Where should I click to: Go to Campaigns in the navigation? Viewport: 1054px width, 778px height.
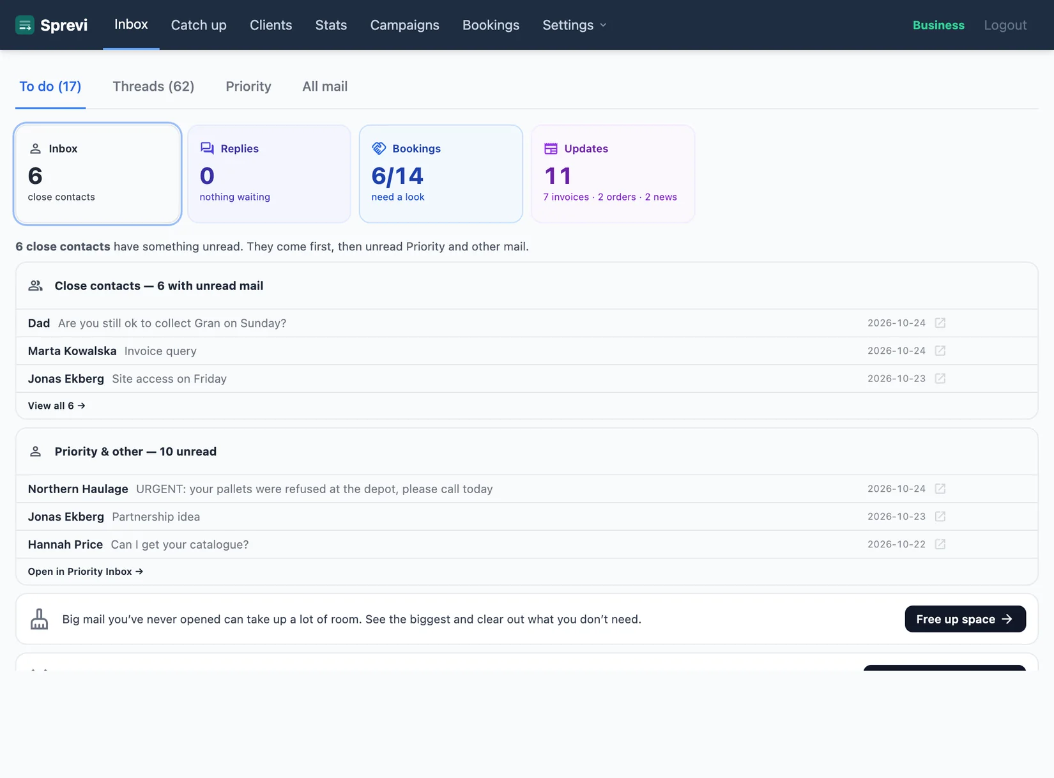coord(405,25)
